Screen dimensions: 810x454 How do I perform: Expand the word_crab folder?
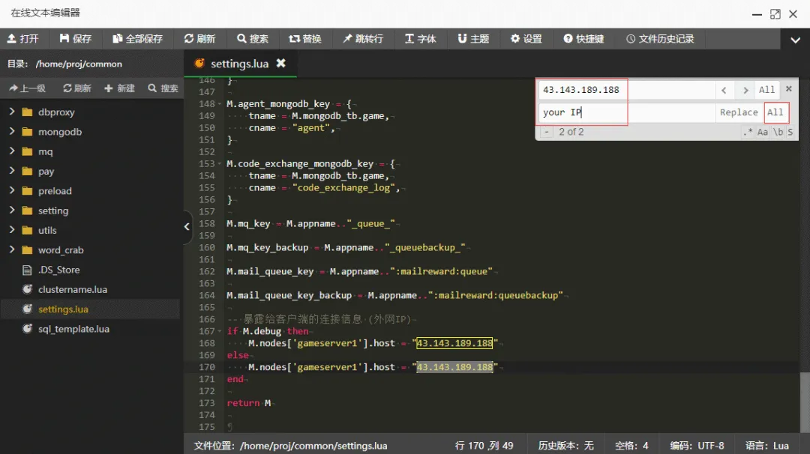(x=12, y=250)
